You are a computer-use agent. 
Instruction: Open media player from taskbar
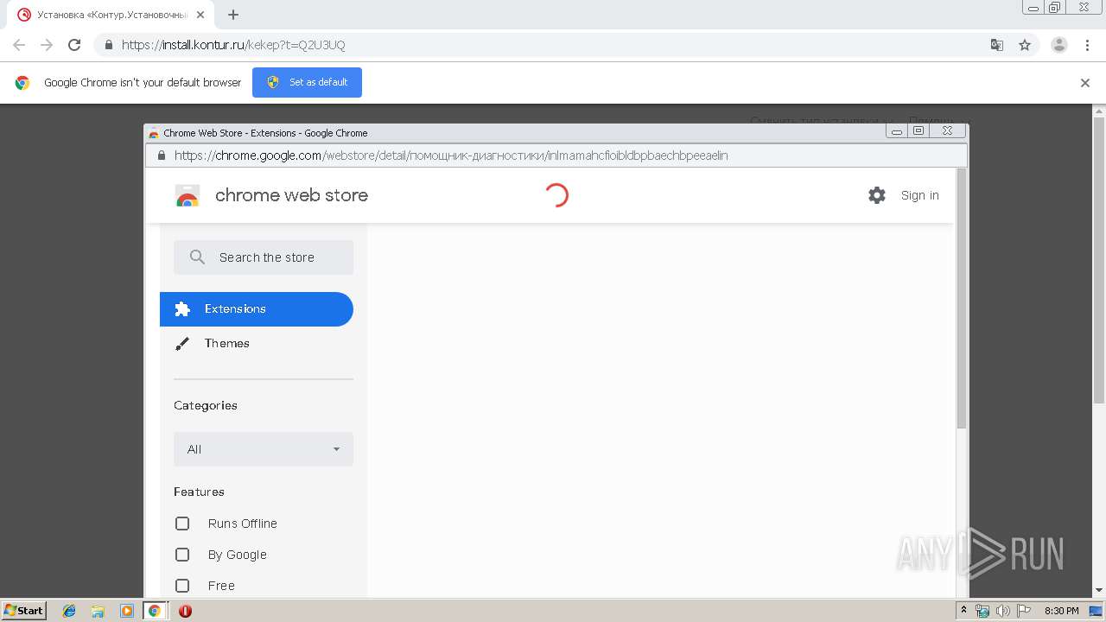127,611
